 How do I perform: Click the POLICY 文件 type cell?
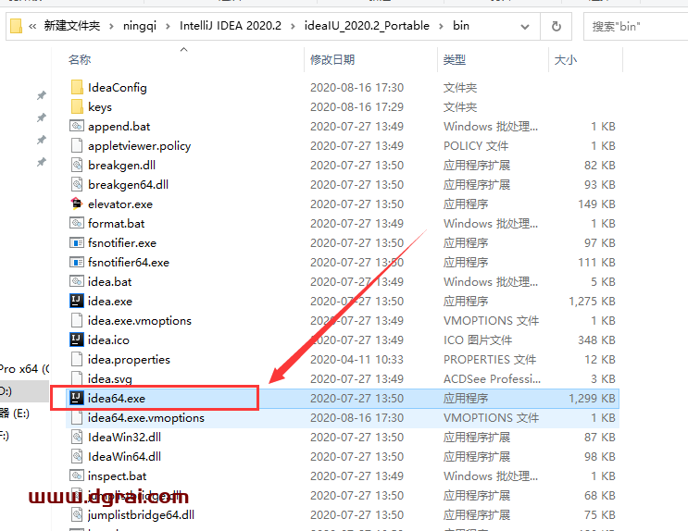476,145
